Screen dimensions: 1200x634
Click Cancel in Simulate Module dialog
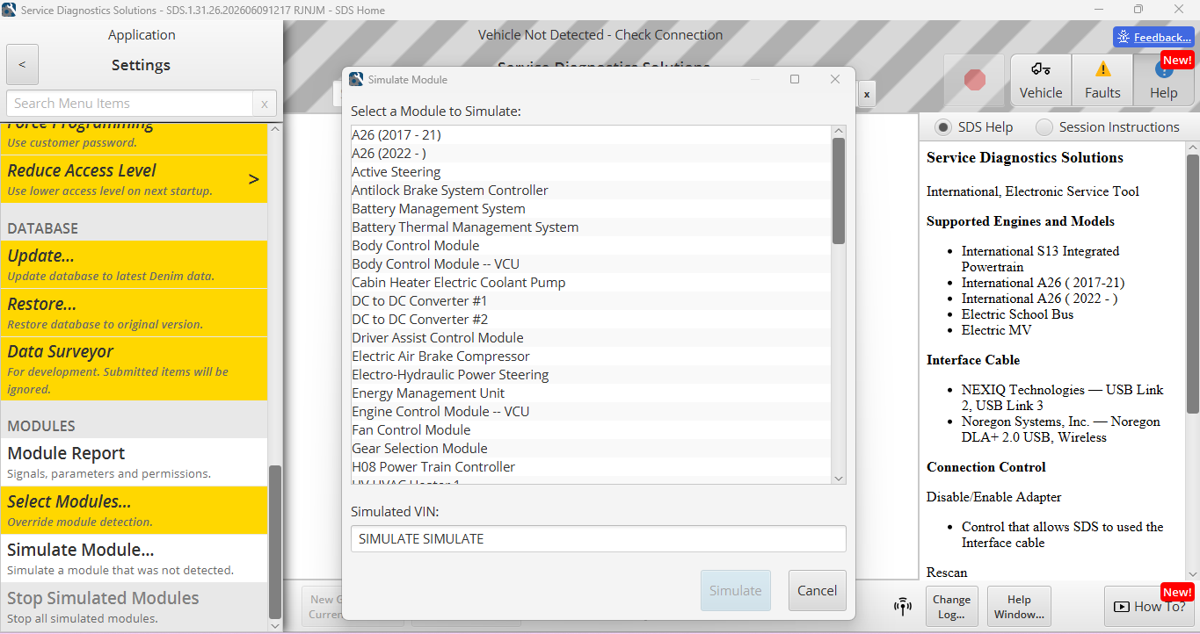tap(818, 590)
